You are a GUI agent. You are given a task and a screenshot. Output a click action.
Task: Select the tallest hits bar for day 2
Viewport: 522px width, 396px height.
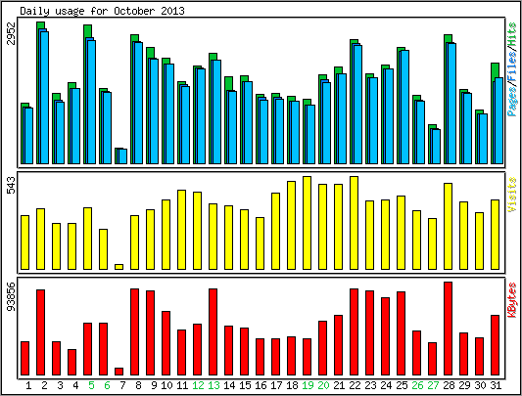[x=43, y=93]
